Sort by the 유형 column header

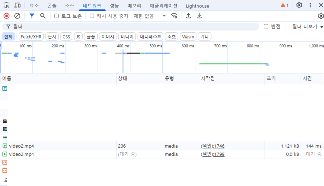(181, 78)
